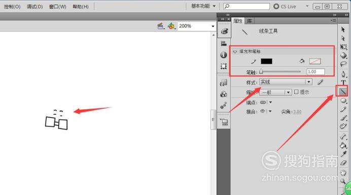Collapse the 填充和笔触 section
The height and width of the screenshot is (195, 351).
[x=235, y=52]
